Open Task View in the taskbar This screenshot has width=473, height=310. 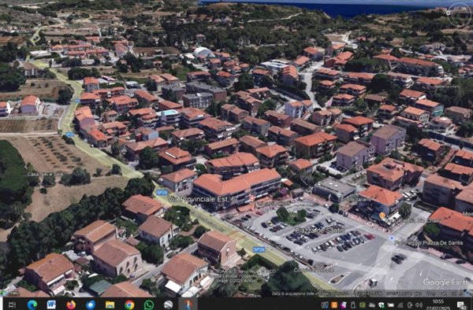click(x=12, y=304)
